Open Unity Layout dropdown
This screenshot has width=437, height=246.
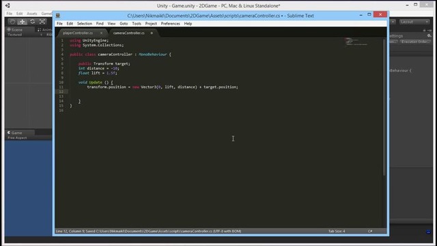click(x=414, y=22)
